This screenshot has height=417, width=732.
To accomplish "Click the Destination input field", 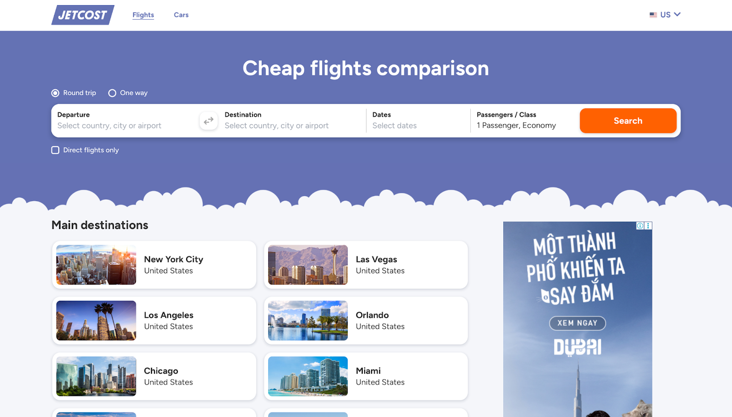I will pyautogui.click(x=292, y=121).
